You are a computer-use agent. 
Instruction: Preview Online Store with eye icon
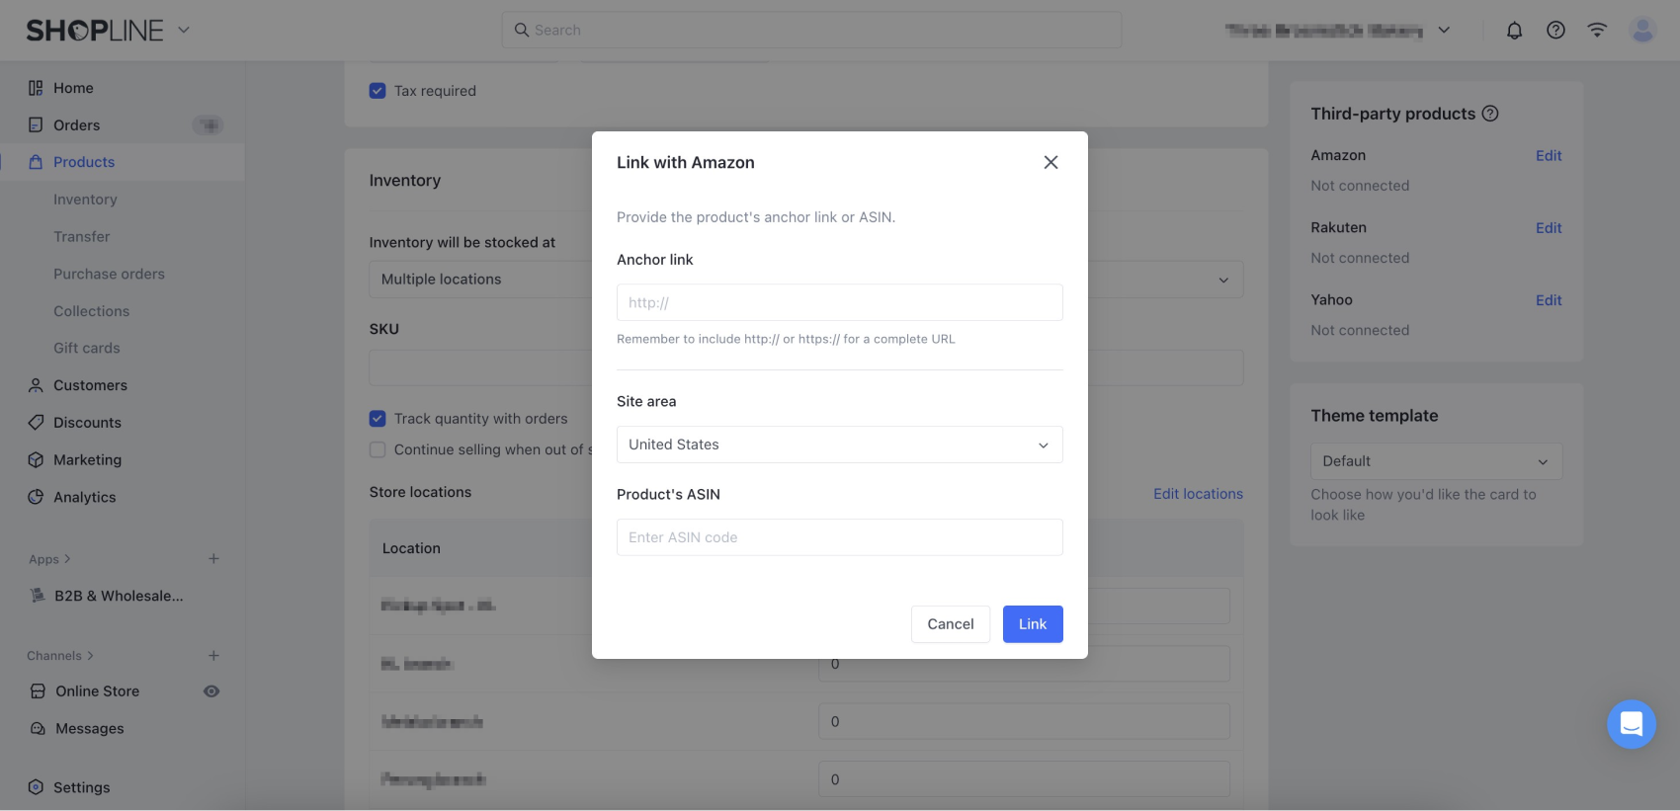[x=211, y=691]
